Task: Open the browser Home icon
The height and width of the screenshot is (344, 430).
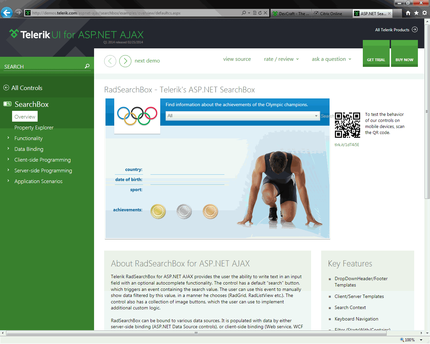Action: point(408,13)
